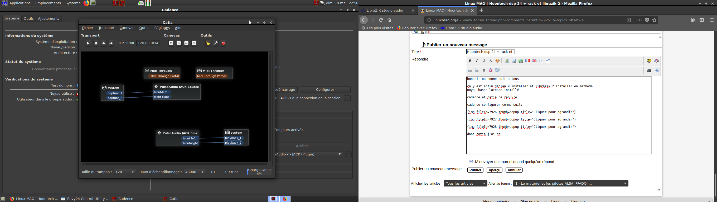717x202 pixels.
Task: Click the broom clear-xruns tool icon
Action: pyautogui.click(x=208, y=43)
